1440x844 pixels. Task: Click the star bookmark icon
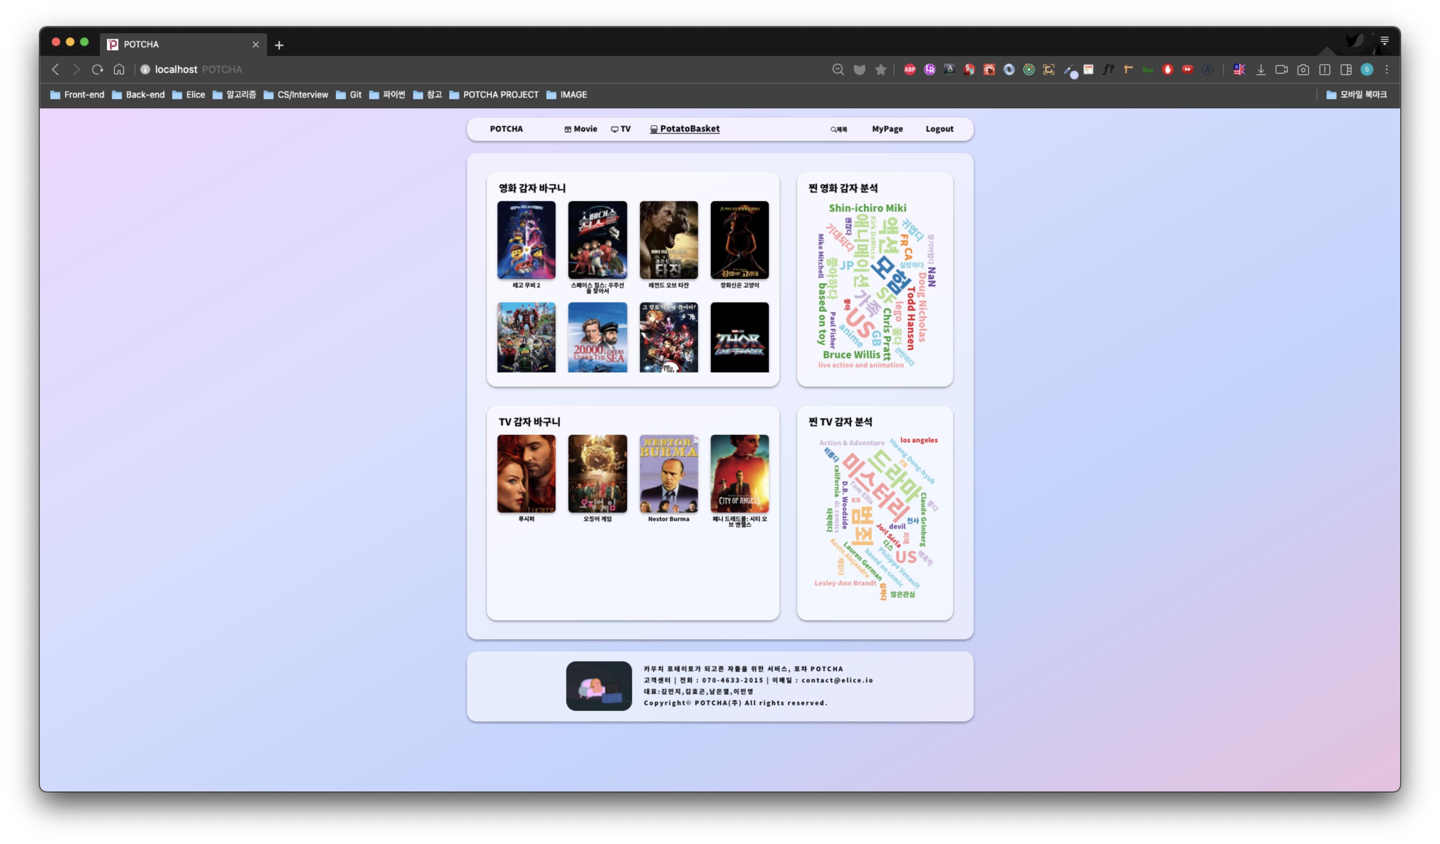pos(881,70)
